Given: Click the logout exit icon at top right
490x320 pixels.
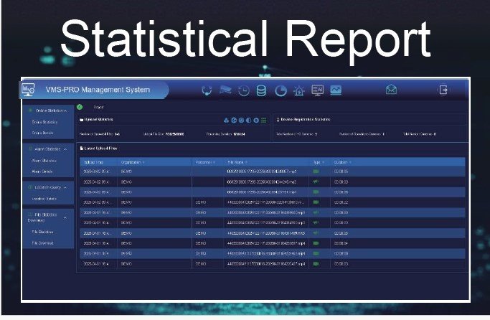Looking at the screenshot, I should click(443, 90).
